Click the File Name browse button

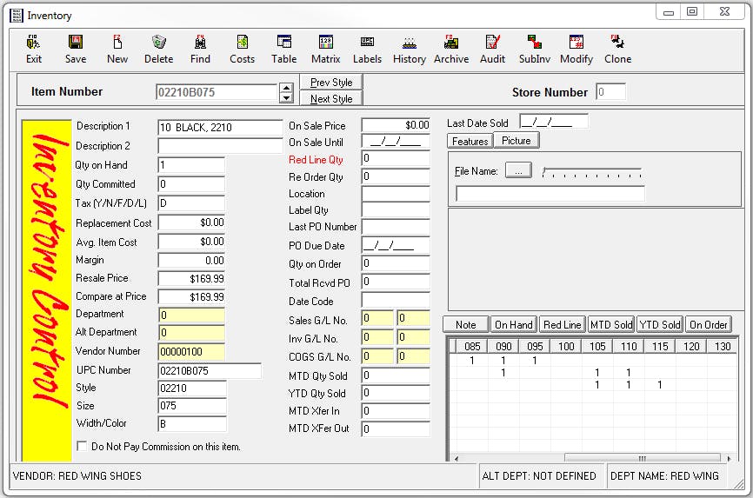click(517, 171)
